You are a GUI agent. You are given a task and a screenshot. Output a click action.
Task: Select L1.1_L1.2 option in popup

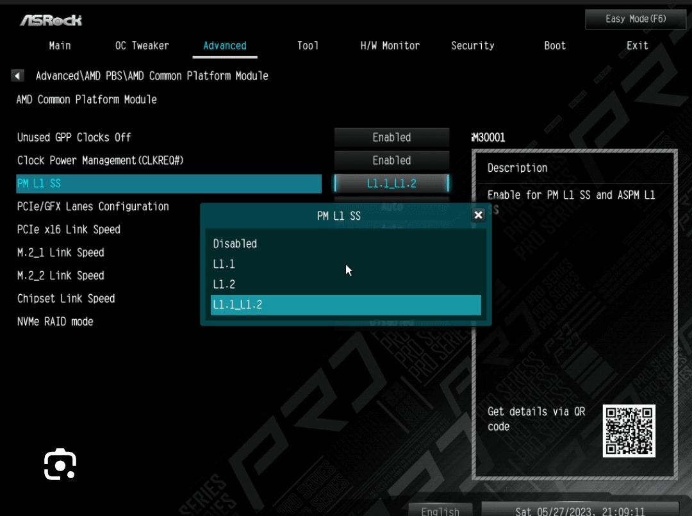pyautogui.click(x=345, y=305)
